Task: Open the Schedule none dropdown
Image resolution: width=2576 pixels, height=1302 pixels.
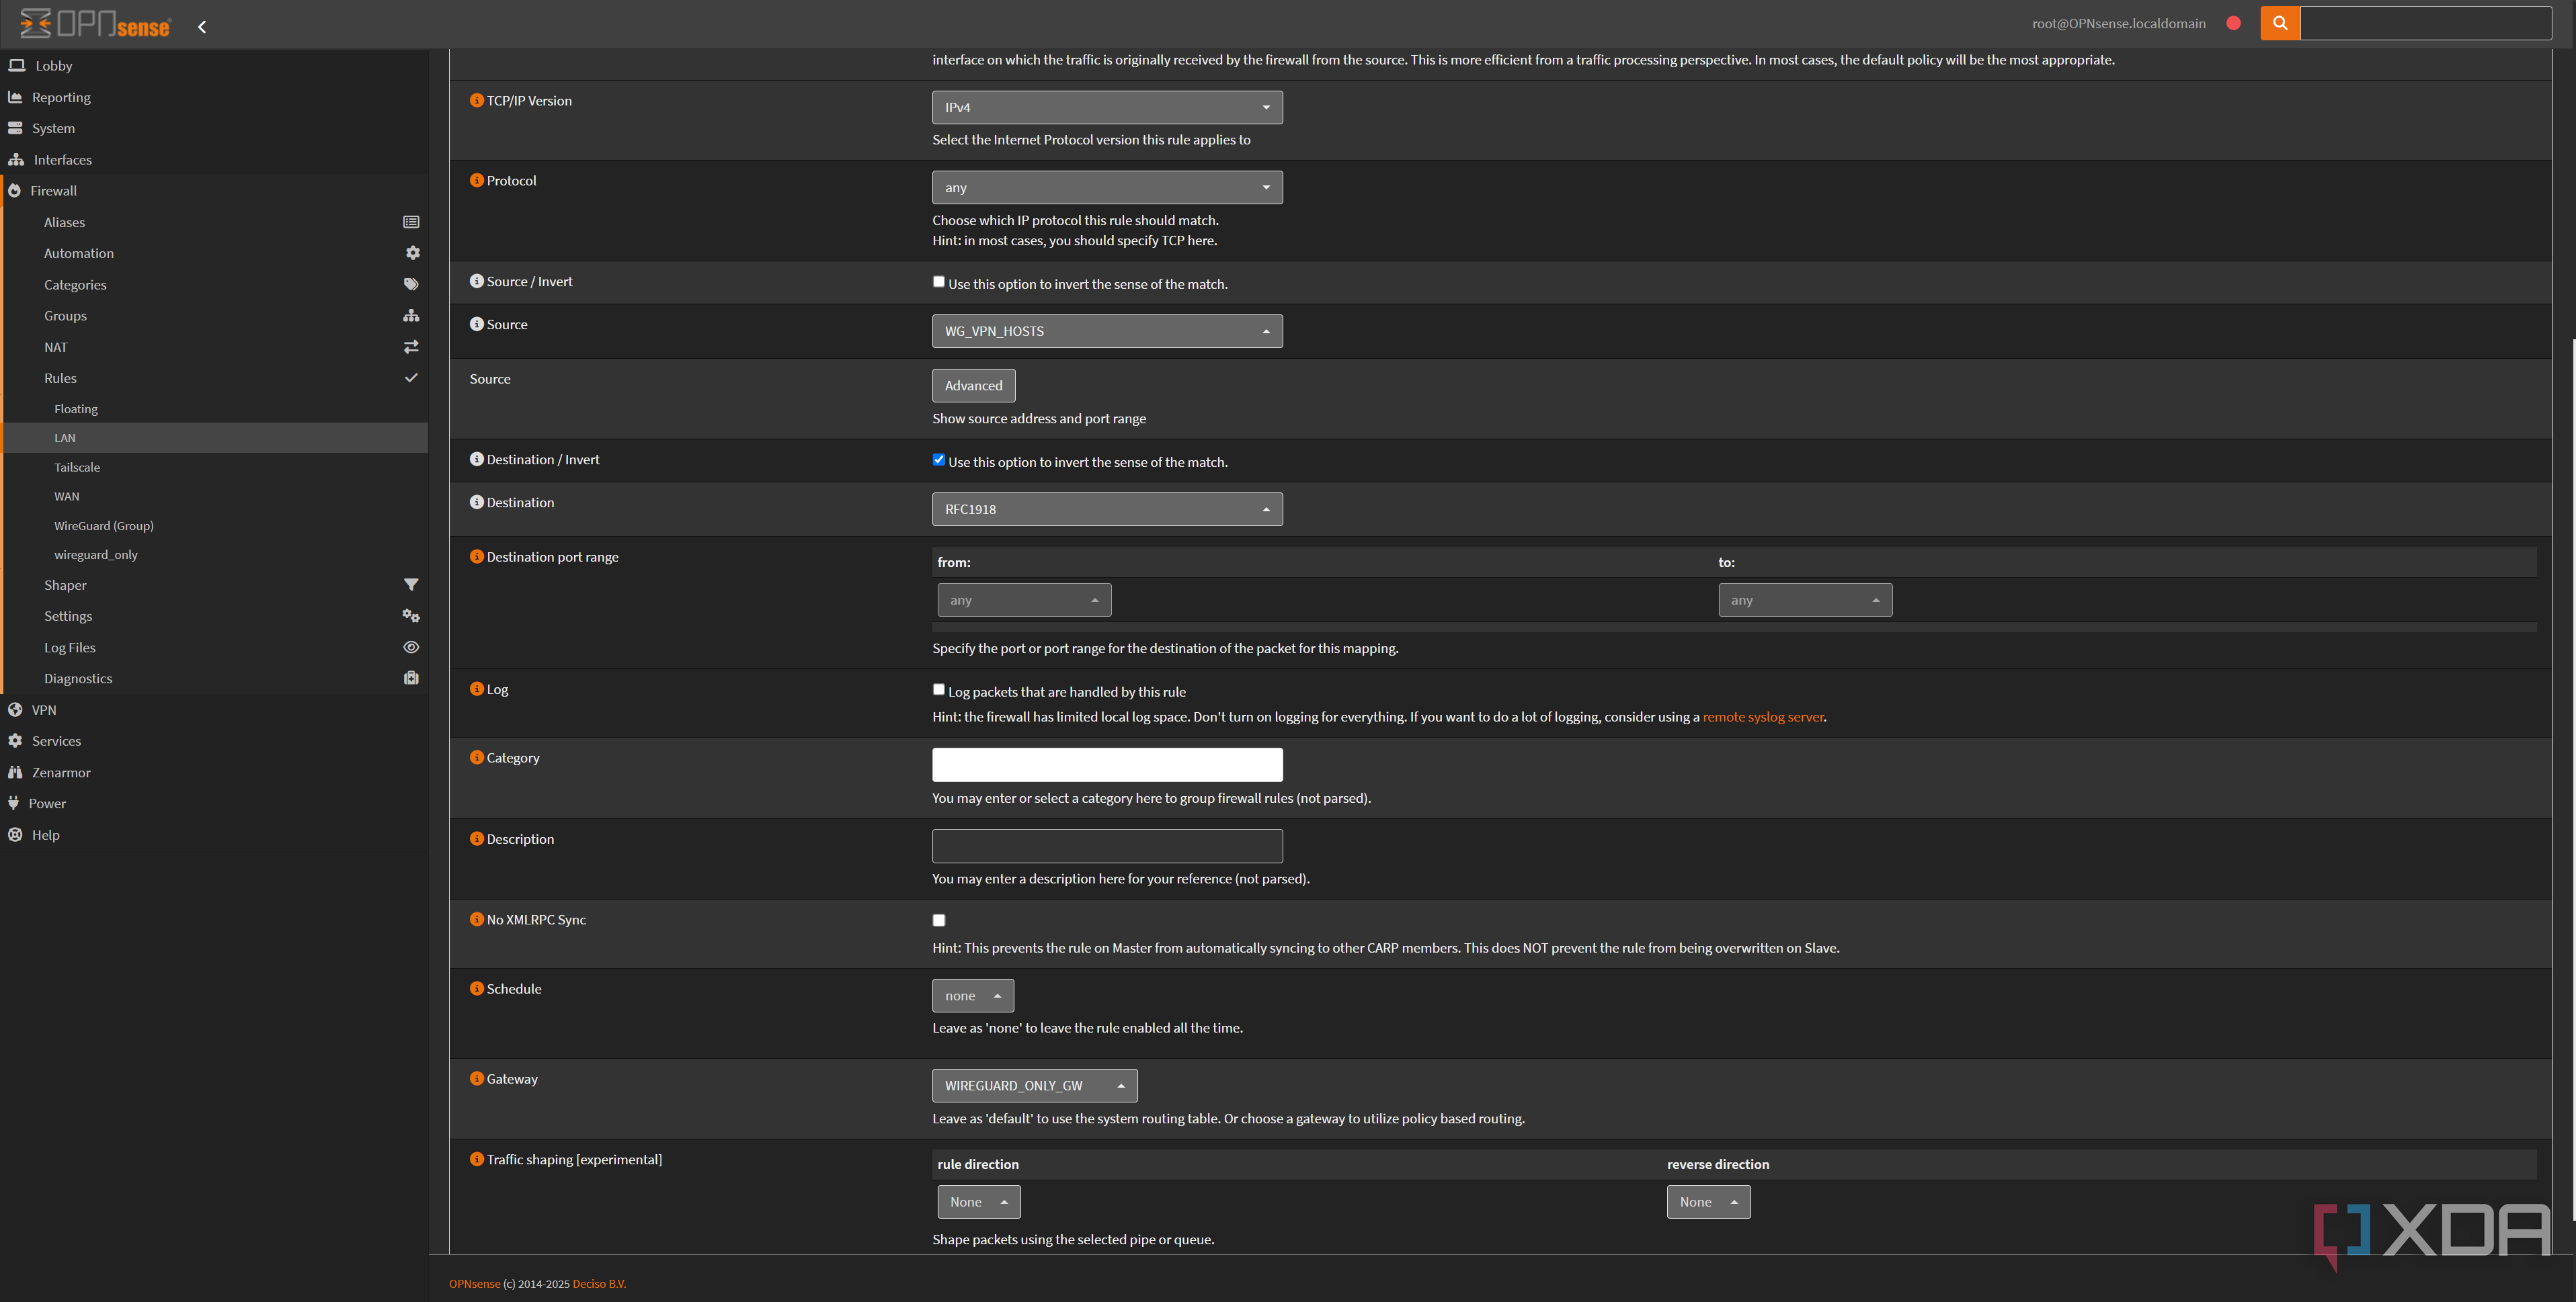Action: pyautogui.click(x=973, y=995)
